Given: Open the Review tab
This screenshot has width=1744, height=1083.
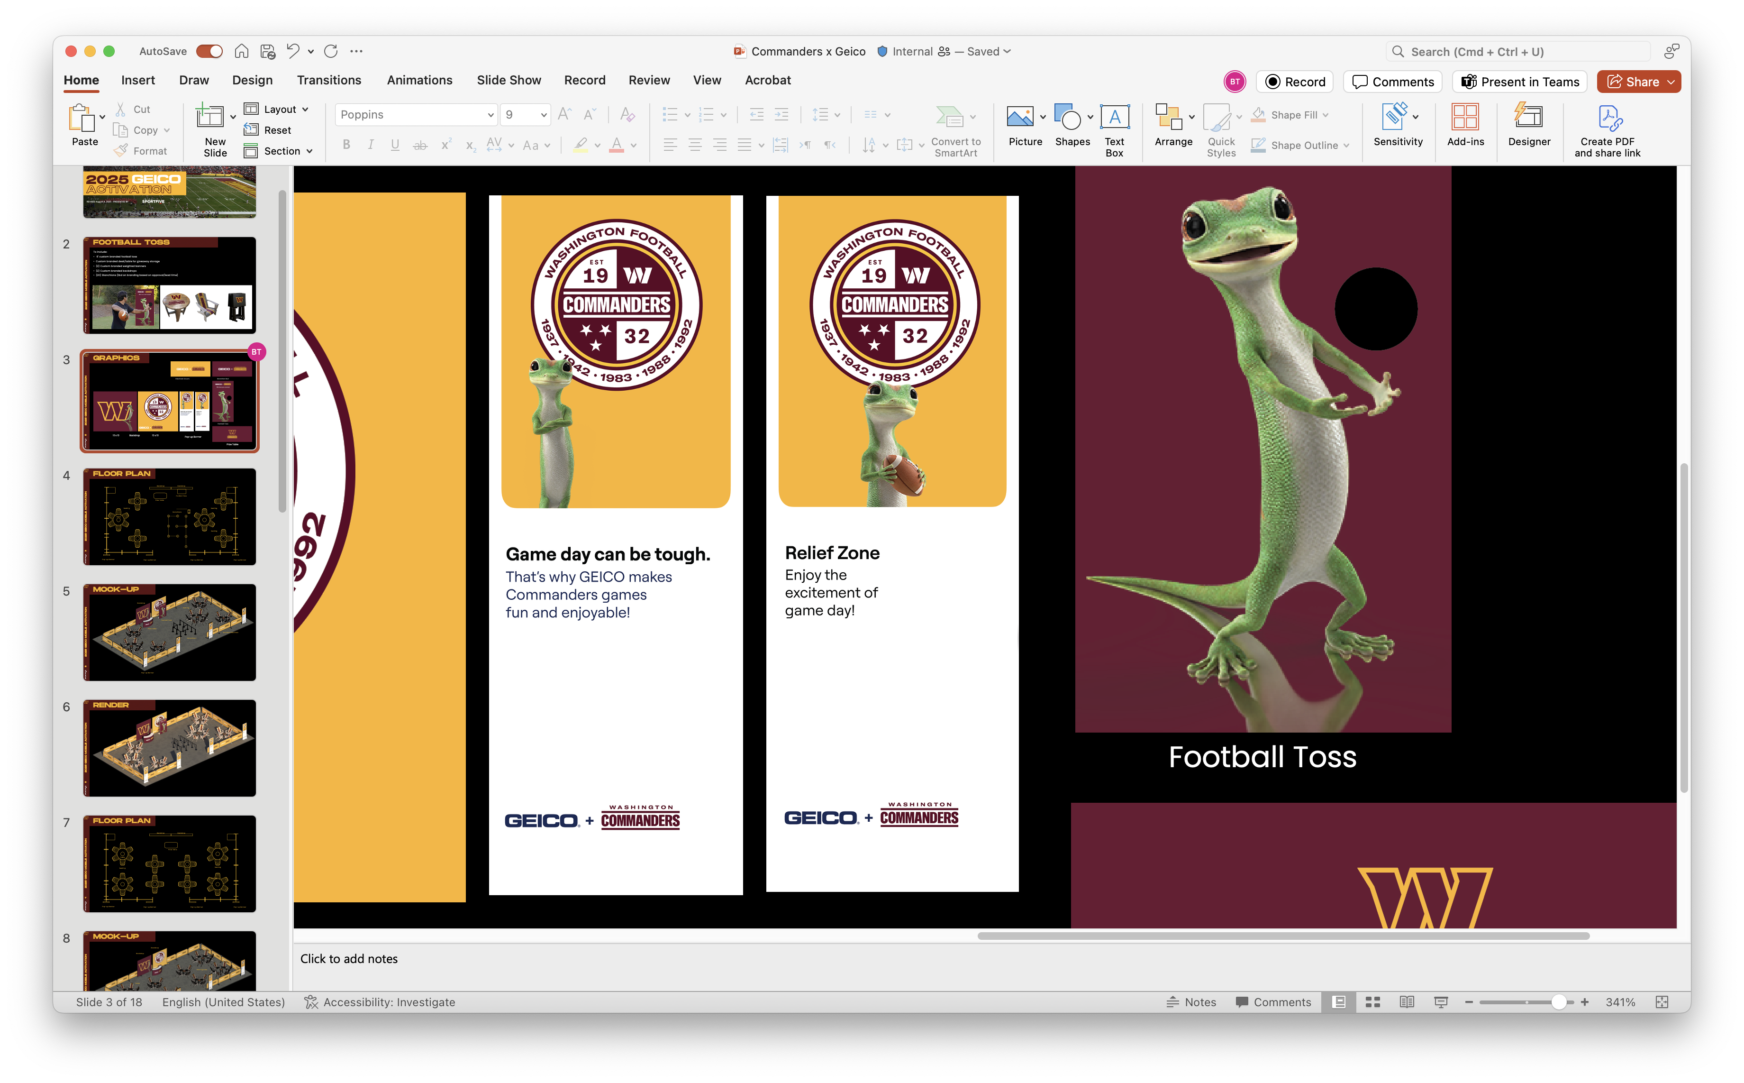Looking at the screenshot, I should pos(649,80).
